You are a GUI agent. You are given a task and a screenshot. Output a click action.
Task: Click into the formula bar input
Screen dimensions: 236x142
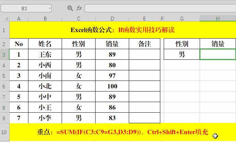(x=160, y=8)
